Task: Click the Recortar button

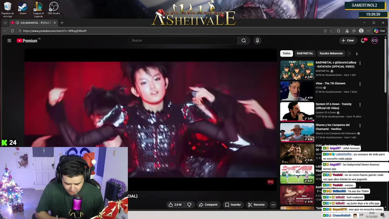Action: 256,205
